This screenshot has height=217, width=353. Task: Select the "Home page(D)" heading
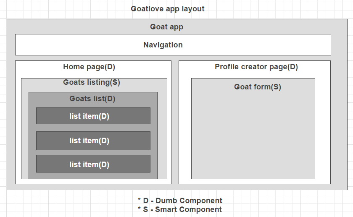click(x=89, y=67)
